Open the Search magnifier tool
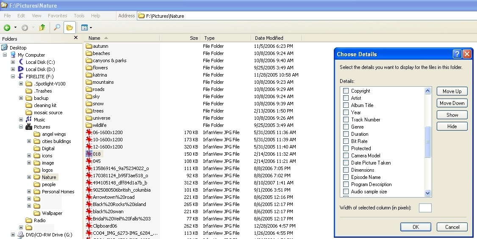 (x=57, y=27)
